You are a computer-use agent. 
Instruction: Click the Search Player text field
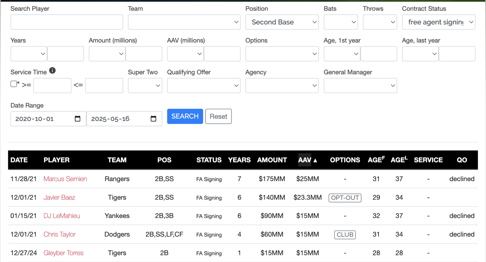click(67, 22)
